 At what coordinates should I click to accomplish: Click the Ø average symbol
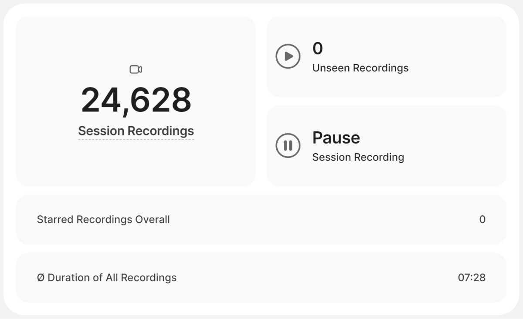pos(41,278)
